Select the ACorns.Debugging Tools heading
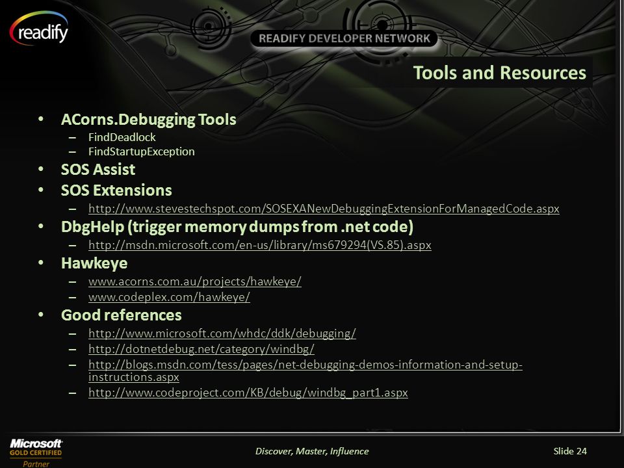 [x=148, y=120]
